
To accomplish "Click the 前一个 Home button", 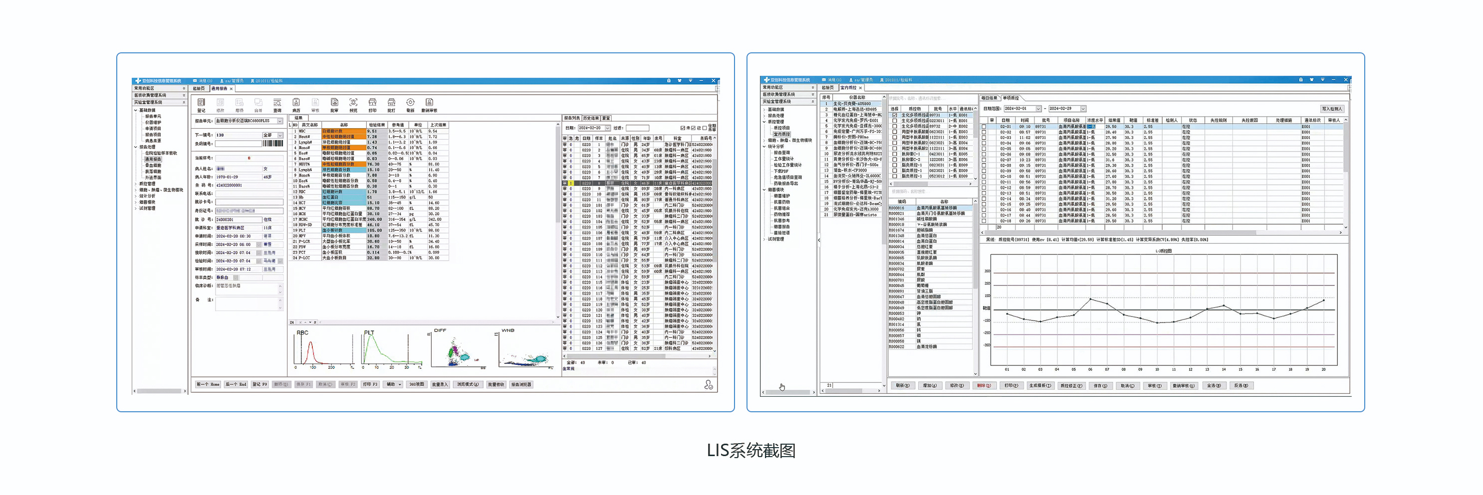I will click(209, 385).
